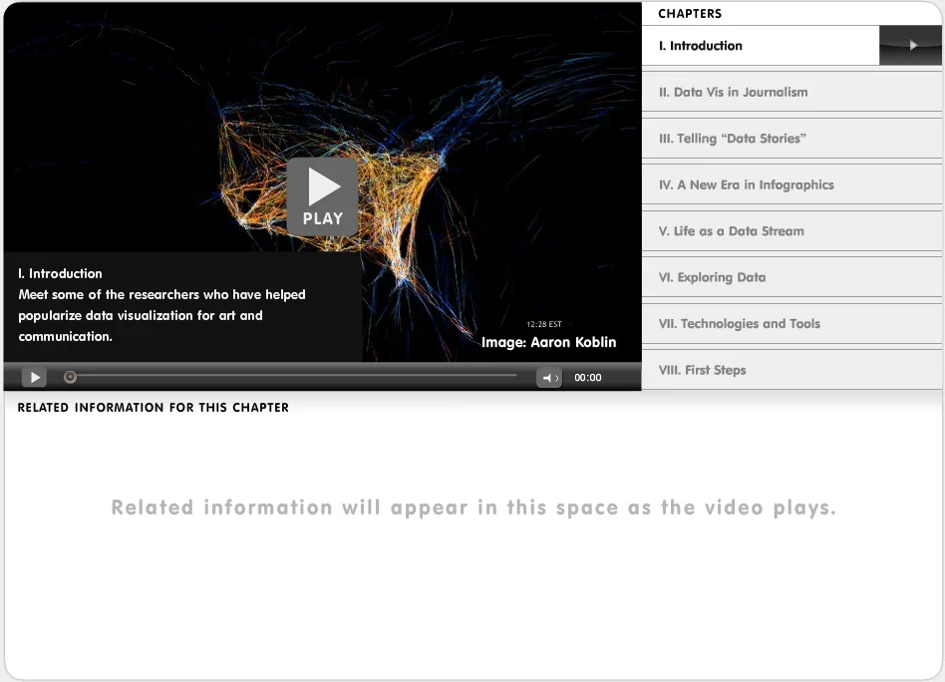
Task: Click the seek bar scrubber handle
Action: coord(70,377)
